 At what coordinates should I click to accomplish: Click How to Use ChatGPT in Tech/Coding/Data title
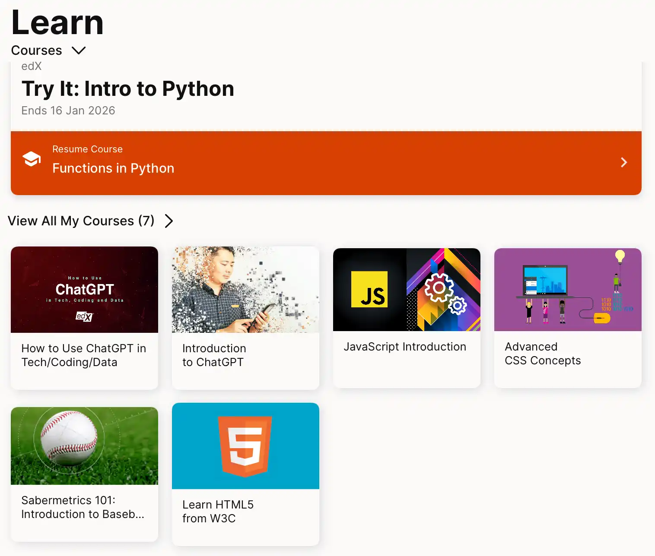coord(84,355)
